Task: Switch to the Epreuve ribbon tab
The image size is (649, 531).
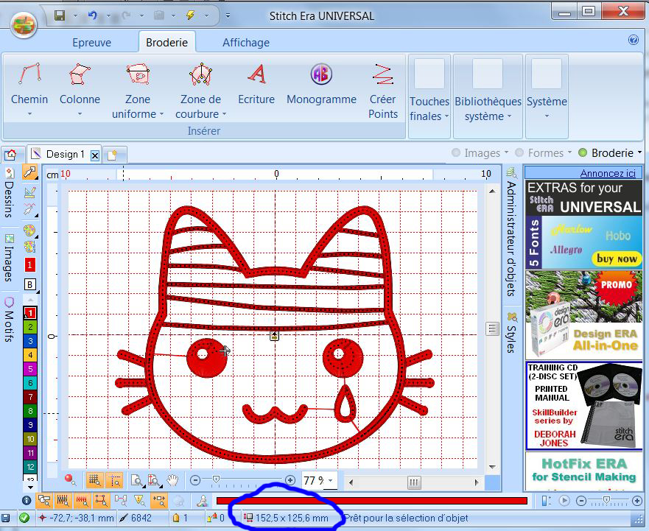Action: click(x=92, y=42)
